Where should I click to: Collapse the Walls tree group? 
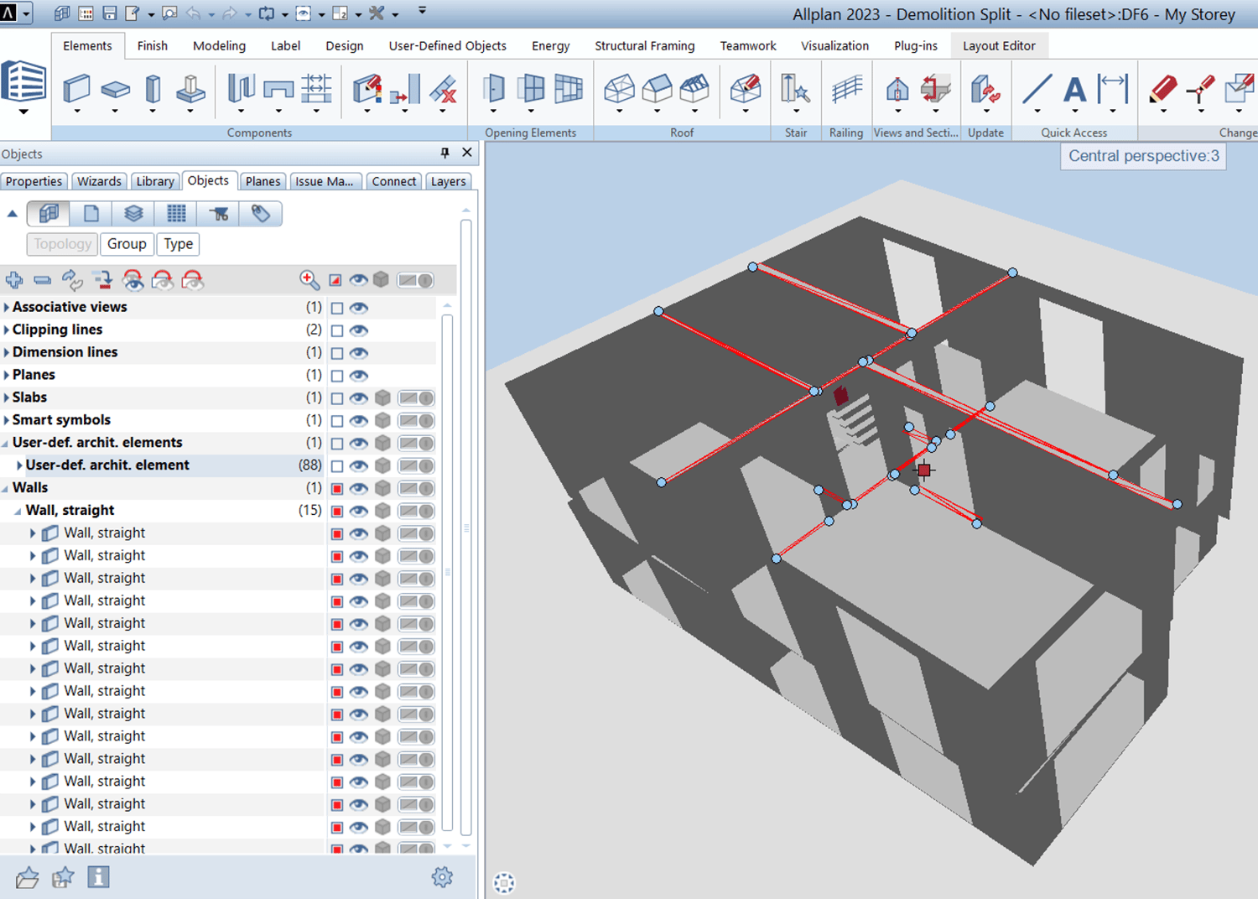pos(7,488)
